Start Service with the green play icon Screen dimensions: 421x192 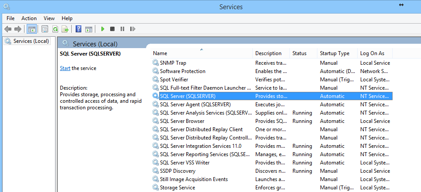(x=103, y=29)
